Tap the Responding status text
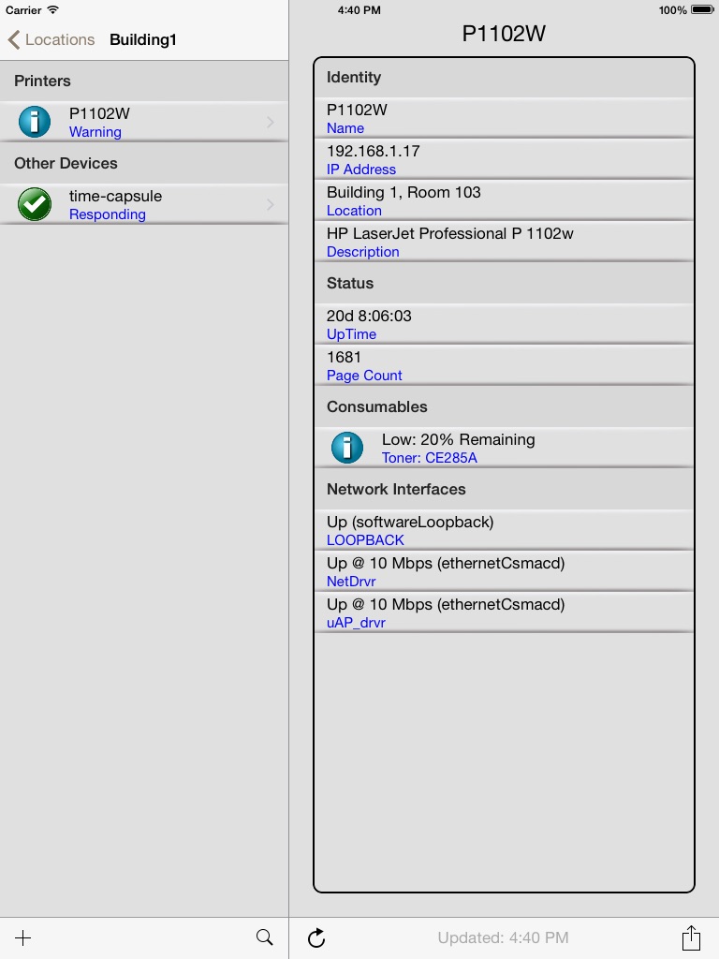The image size is (719, 959). tap(107, 214)
